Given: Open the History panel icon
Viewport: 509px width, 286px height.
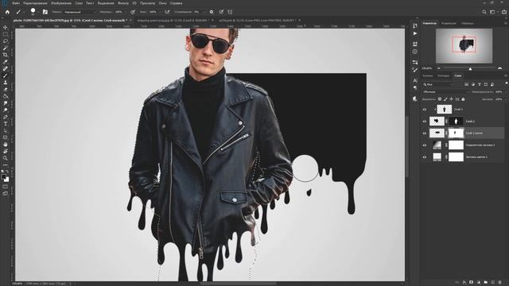Looking at the screenshot, I should pyautogui.click(x=415, y=25).
